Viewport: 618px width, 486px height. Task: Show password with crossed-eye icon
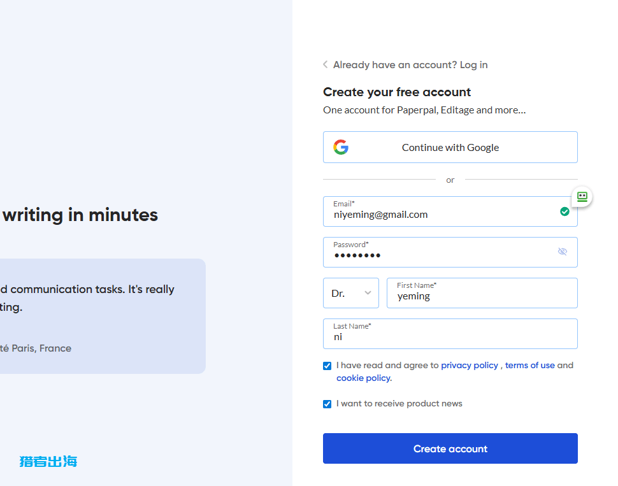563,252
